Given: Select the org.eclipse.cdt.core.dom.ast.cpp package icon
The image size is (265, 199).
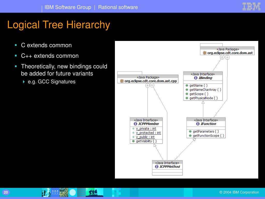Looking at the screenshot, I should click(122, 81).
